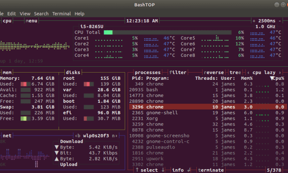Toggle process tree view
The image size is (288, 173).
[x=235, y=73]
